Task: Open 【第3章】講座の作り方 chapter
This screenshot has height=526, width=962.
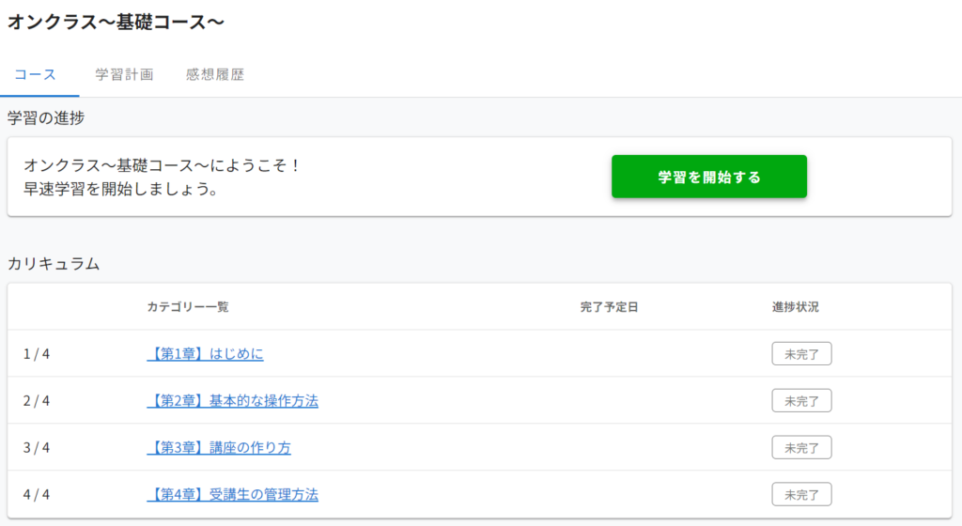Action: (218, 448)
